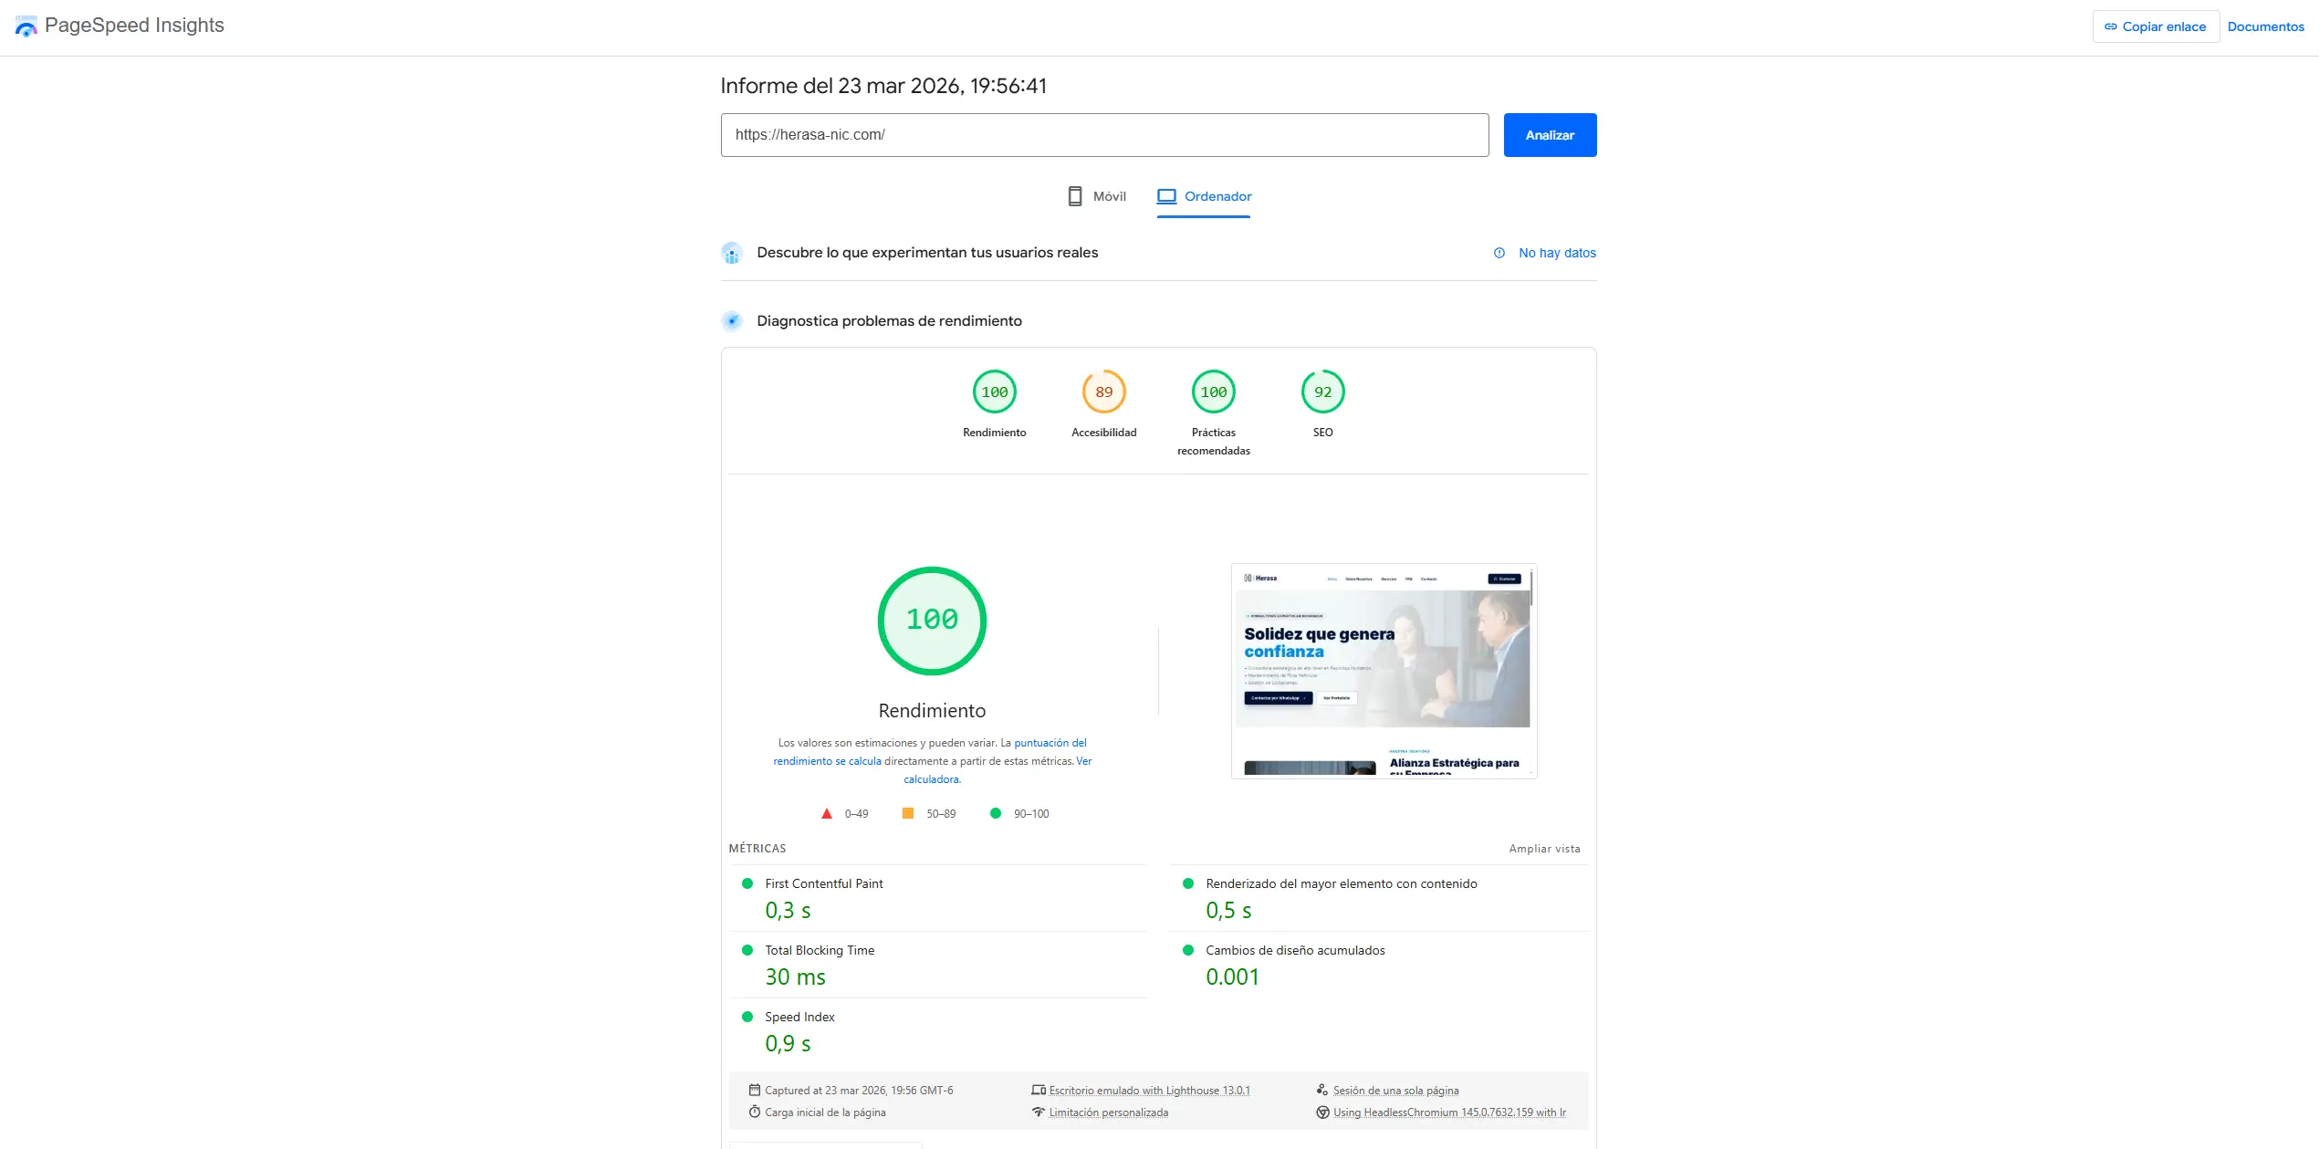Click the URL input field
This screenshot has width=2319, height=1149.
click(x=1104, y=135)
